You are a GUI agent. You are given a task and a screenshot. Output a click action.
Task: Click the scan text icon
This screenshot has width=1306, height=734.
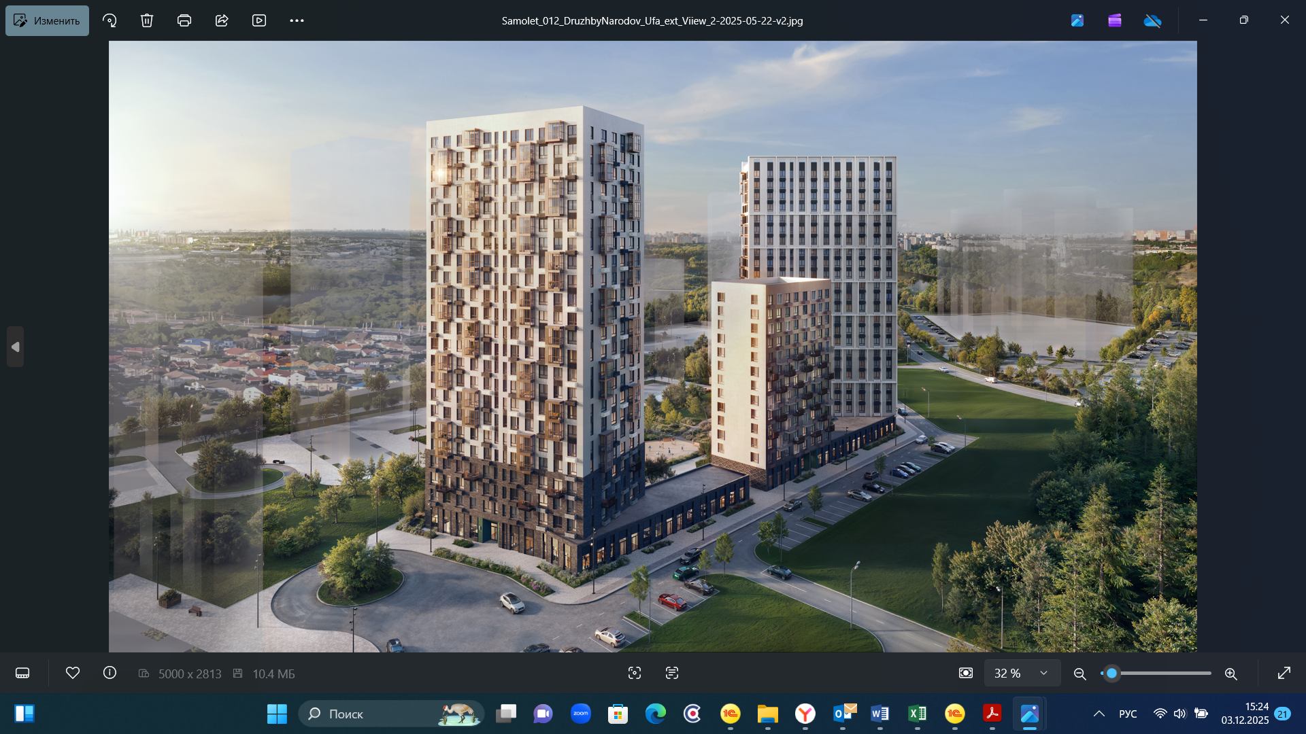tap(672, 673)
